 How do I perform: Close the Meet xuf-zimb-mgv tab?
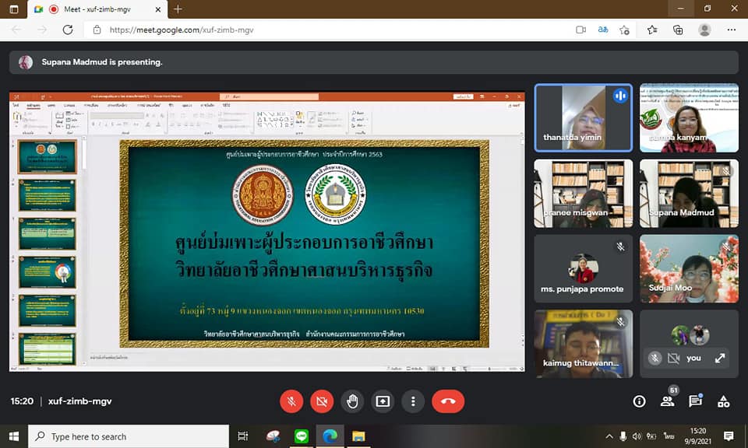coord(158,9)
